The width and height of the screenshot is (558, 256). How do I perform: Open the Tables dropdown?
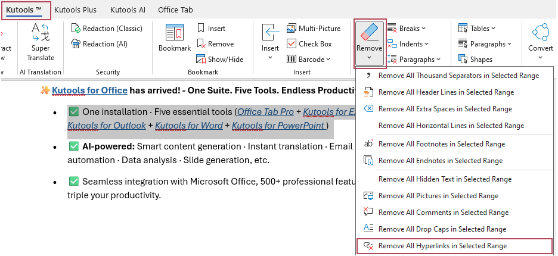point(477,29)
